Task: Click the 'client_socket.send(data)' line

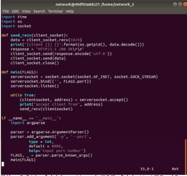Action: pyautogui.click(x=38, y=58)
